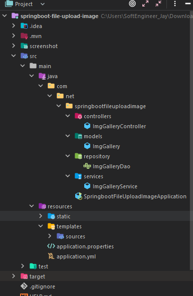Select the ImgGalleryService class

[115, 186]
